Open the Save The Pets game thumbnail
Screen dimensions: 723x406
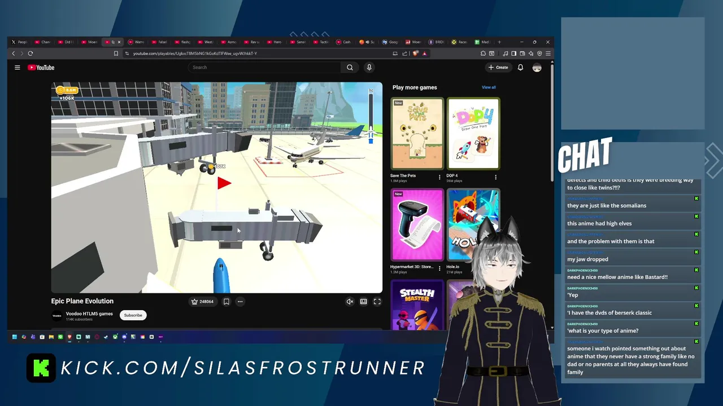pos(417,134)
